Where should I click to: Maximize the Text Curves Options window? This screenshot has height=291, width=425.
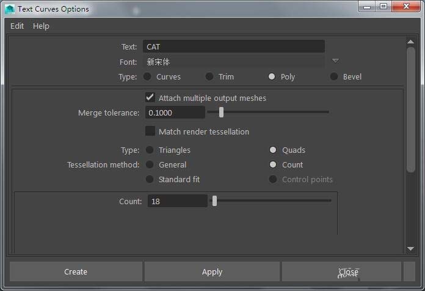coord(383,7)
